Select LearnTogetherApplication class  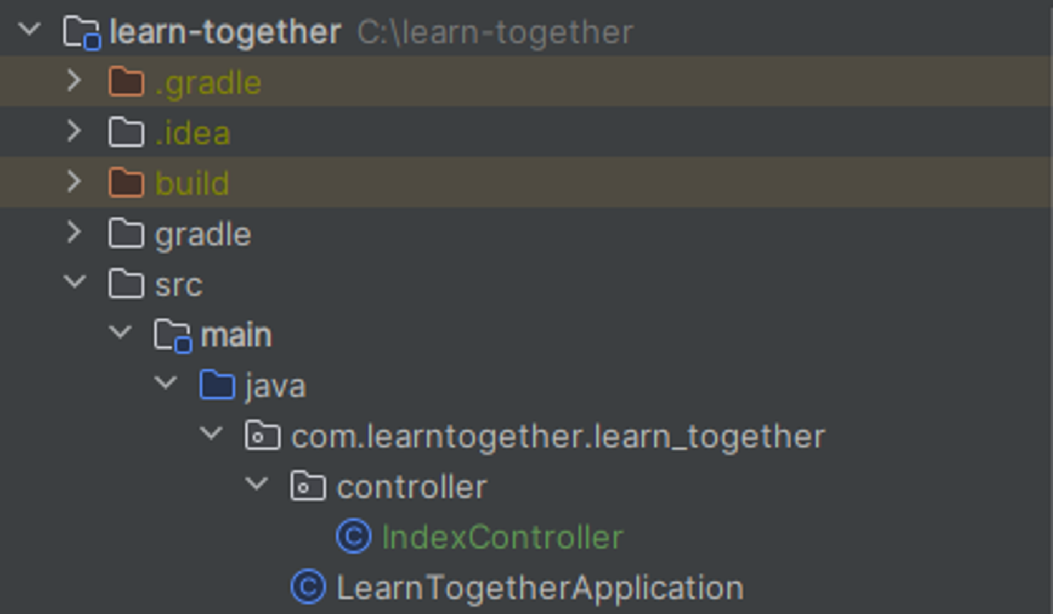coord(540,588)
